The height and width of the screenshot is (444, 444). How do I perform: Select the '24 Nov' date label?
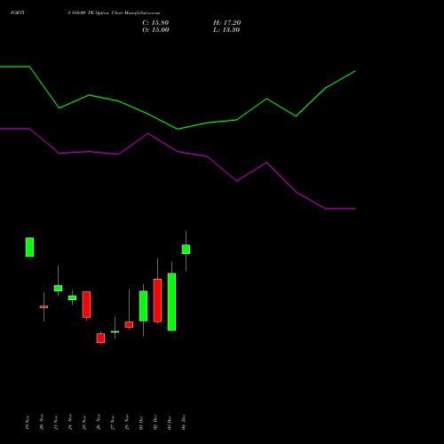tap(70, 423)
